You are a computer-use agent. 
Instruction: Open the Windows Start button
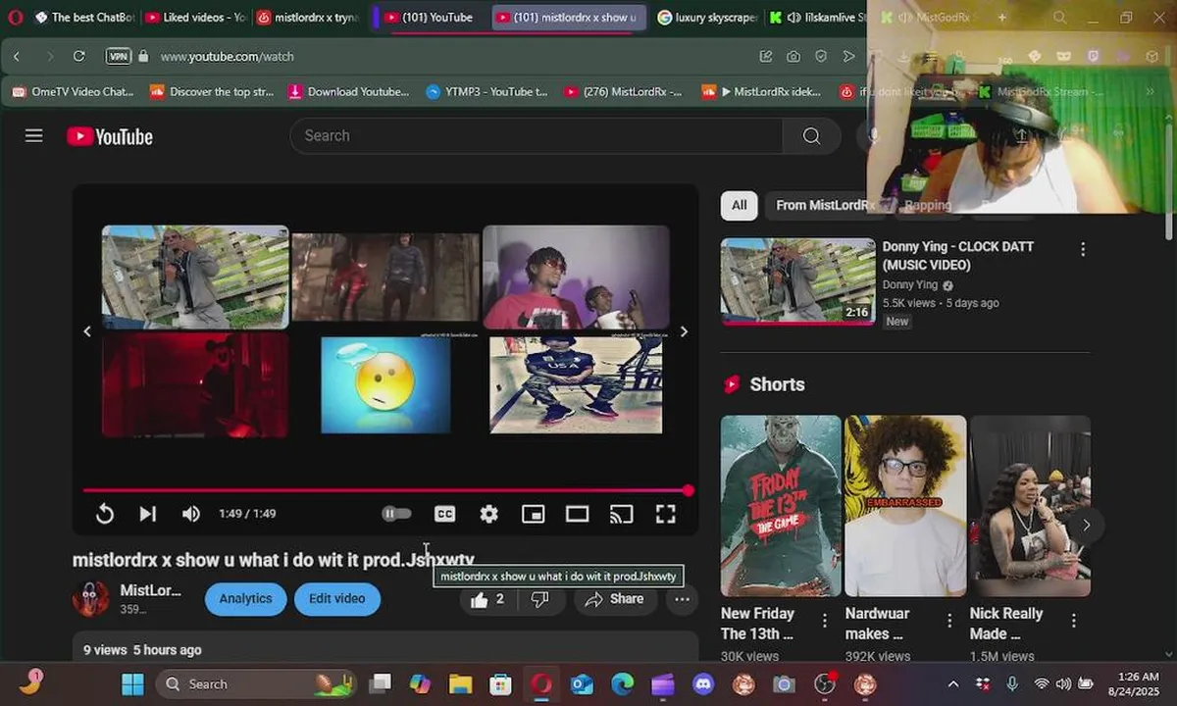coord(132,684)
